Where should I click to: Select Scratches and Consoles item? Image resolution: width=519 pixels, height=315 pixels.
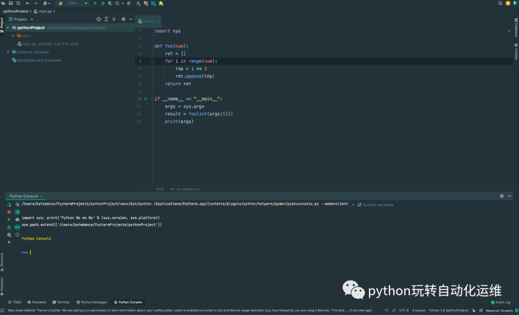pyautogui.click(x=39, y=60)
